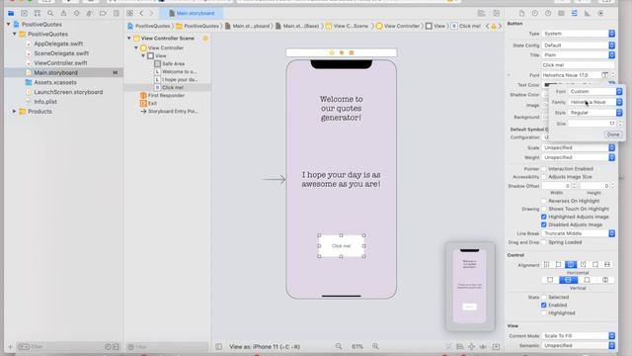Open the Symbol navigator
The height and width of the screenshot is (356, 632).
(38, 13)
